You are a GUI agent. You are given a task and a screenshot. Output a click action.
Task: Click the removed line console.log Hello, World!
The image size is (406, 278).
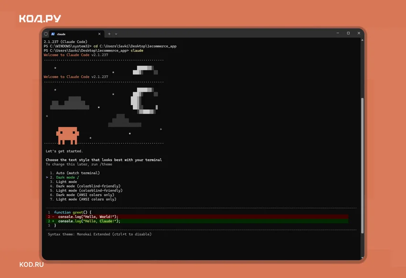click(x=197, y=217)
